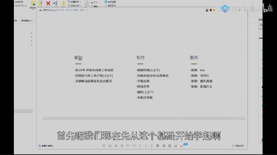Click 全部取消 in the ribbon
The image size is (277, 155).
[110, 5]
